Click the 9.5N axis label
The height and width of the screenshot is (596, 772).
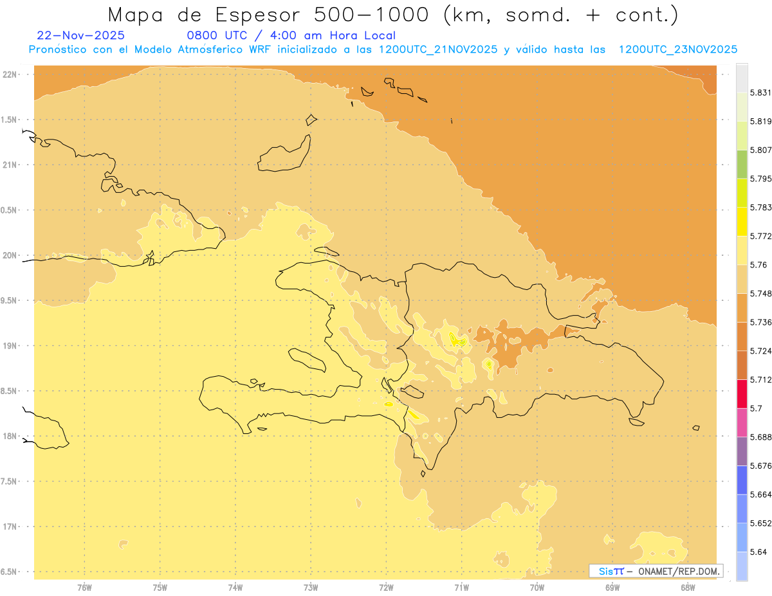pyautogui.click(x=10, y=301)
